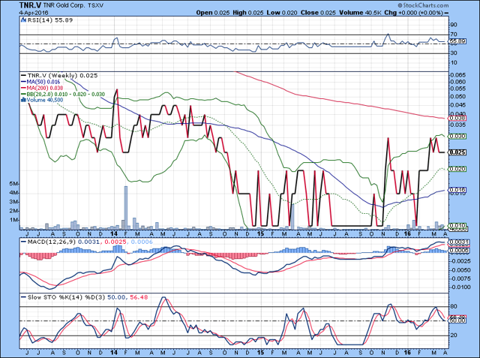This screenshot has height=358, width=480.
Task: Click the 1M volume axis label
Action: 14,220
